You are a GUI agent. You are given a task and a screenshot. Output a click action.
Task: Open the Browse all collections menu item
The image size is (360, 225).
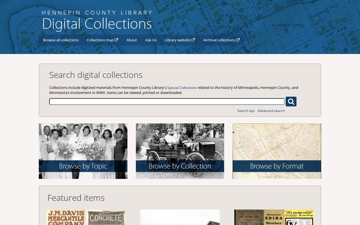[61, 40]
